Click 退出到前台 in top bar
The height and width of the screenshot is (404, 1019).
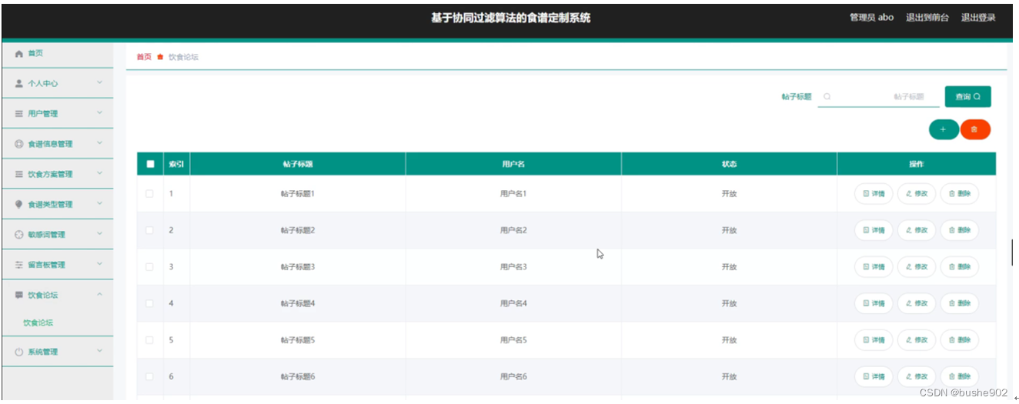[927, 18]
